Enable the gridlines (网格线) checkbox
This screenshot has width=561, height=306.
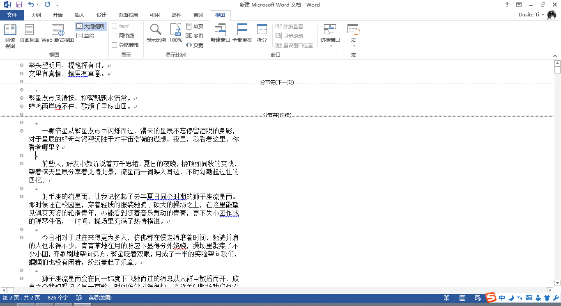pos(115,36)
